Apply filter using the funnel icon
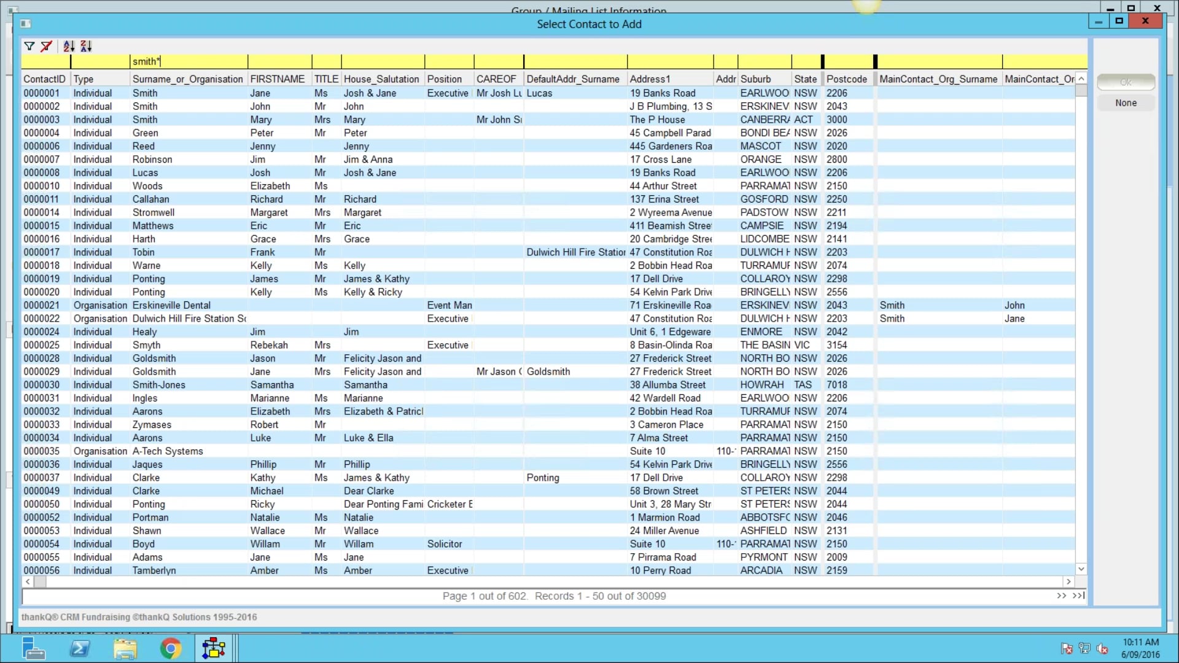This screenshot has height=663, width=1179. point(29,46)
